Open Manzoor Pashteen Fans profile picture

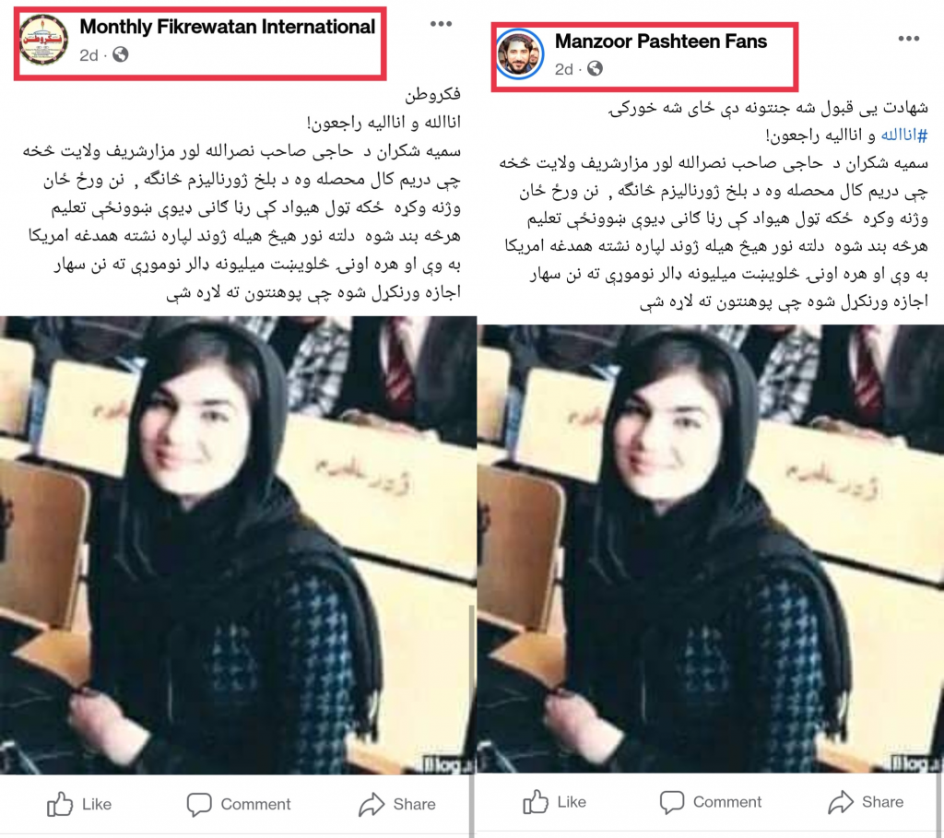[x=519, y=54]
